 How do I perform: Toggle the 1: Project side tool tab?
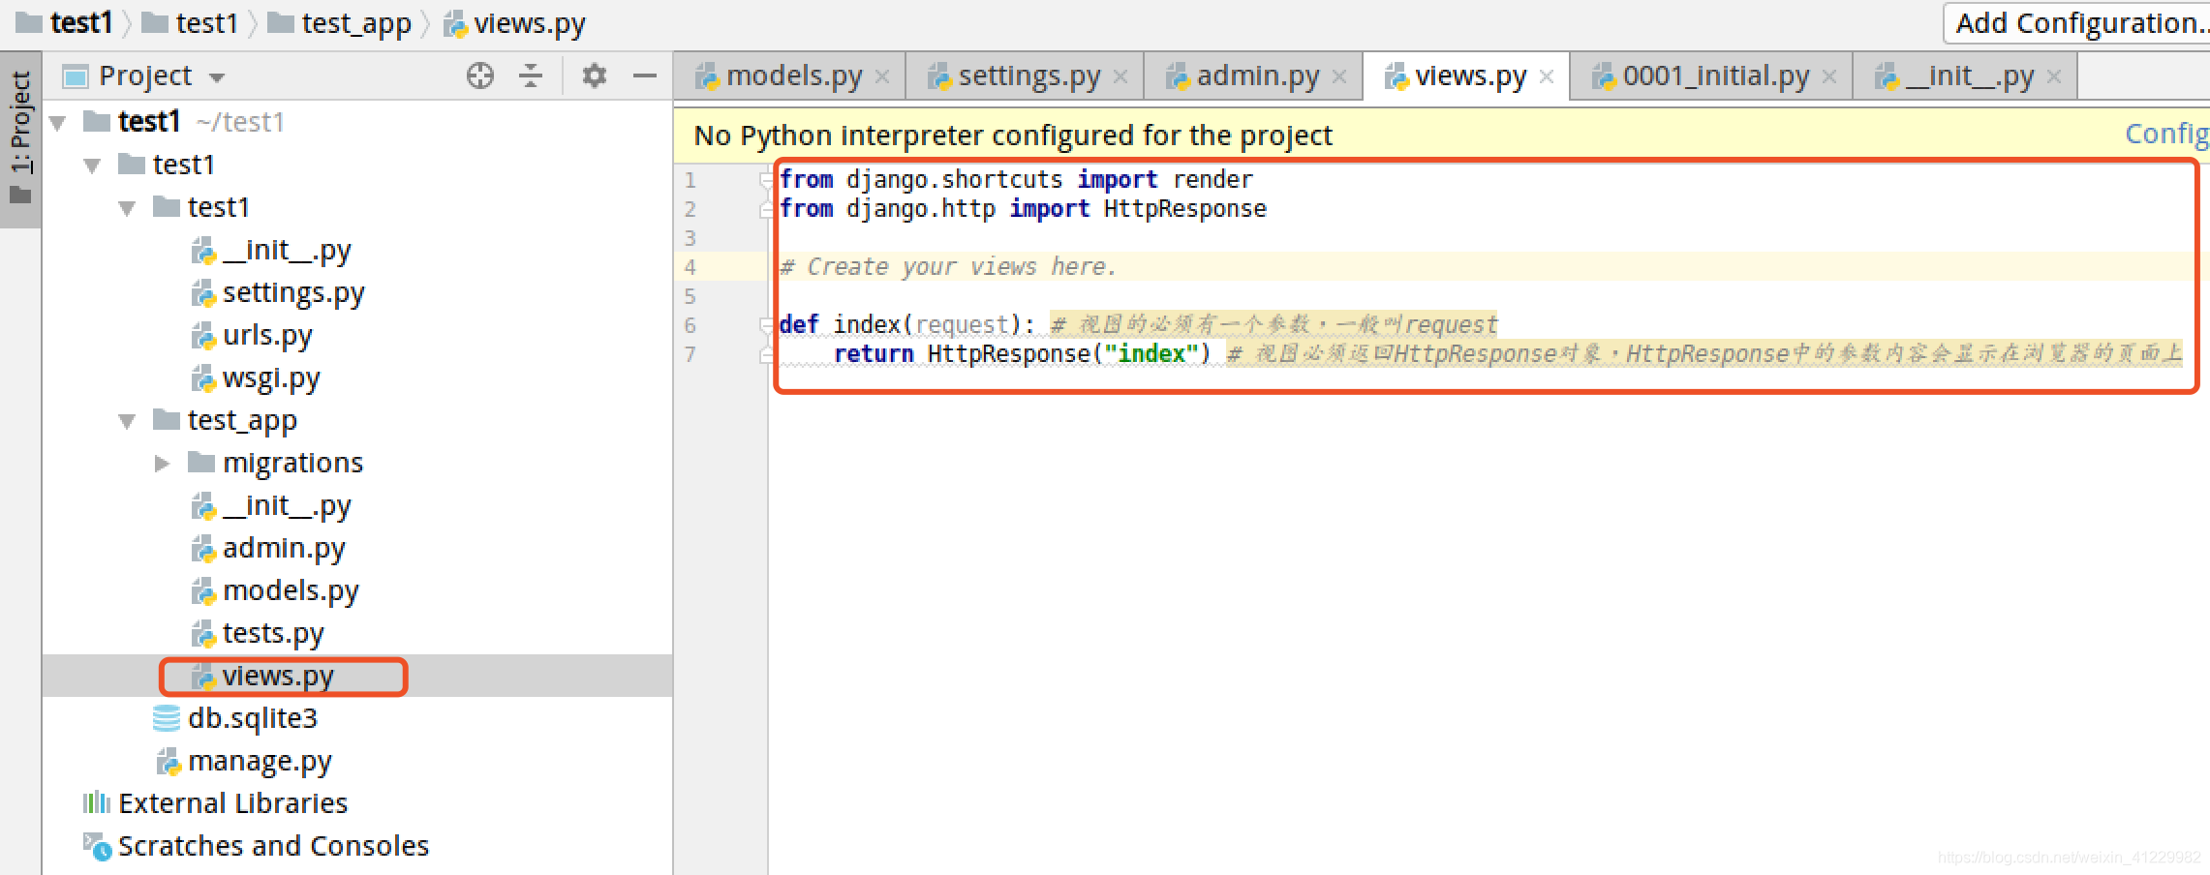20,138
